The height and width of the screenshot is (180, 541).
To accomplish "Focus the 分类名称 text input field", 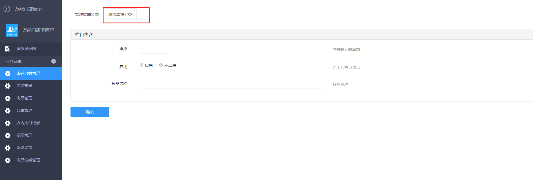I will click(x=232, y=84).
